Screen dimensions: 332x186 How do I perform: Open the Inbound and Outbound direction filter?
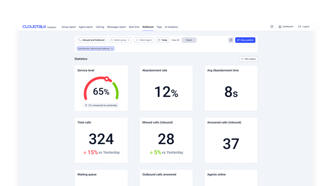pos(91,40)
